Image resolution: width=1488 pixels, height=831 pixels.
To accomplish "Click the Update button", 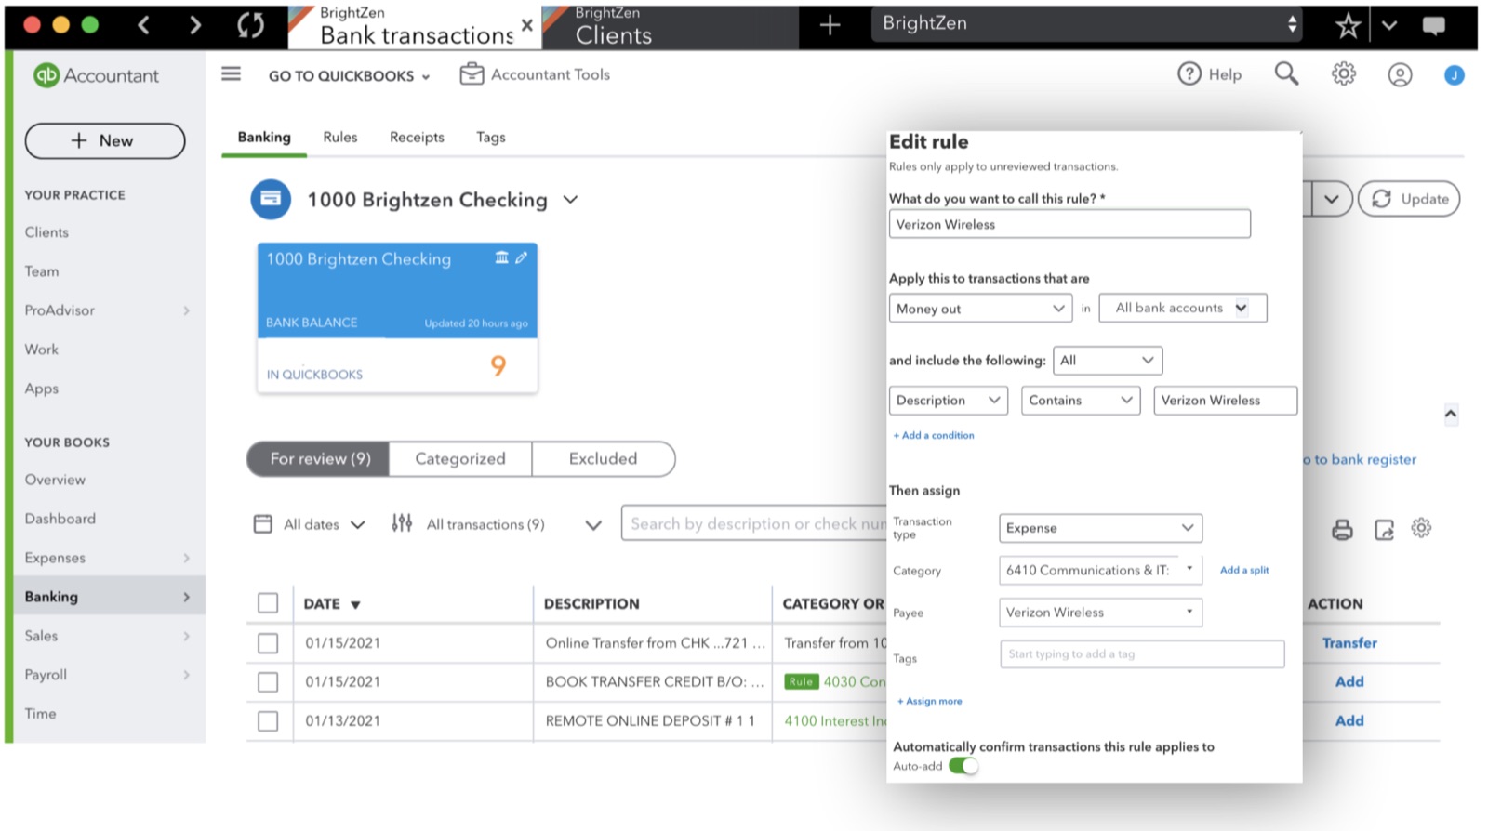I will pyautogui.click(x=1409, y=199).
